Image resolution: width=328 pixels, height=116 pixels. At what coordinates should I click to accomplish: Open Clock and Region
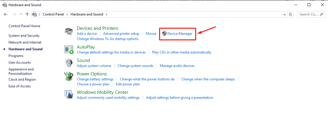tap(22, 80)
